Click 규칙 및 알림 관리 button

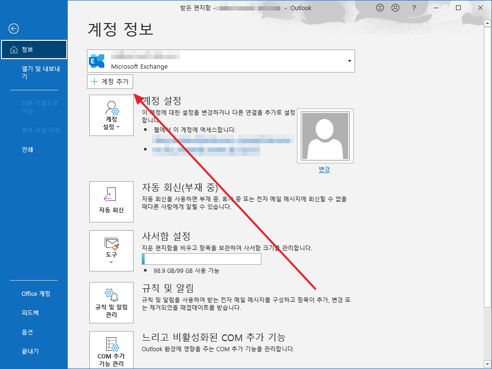point(111,303)
